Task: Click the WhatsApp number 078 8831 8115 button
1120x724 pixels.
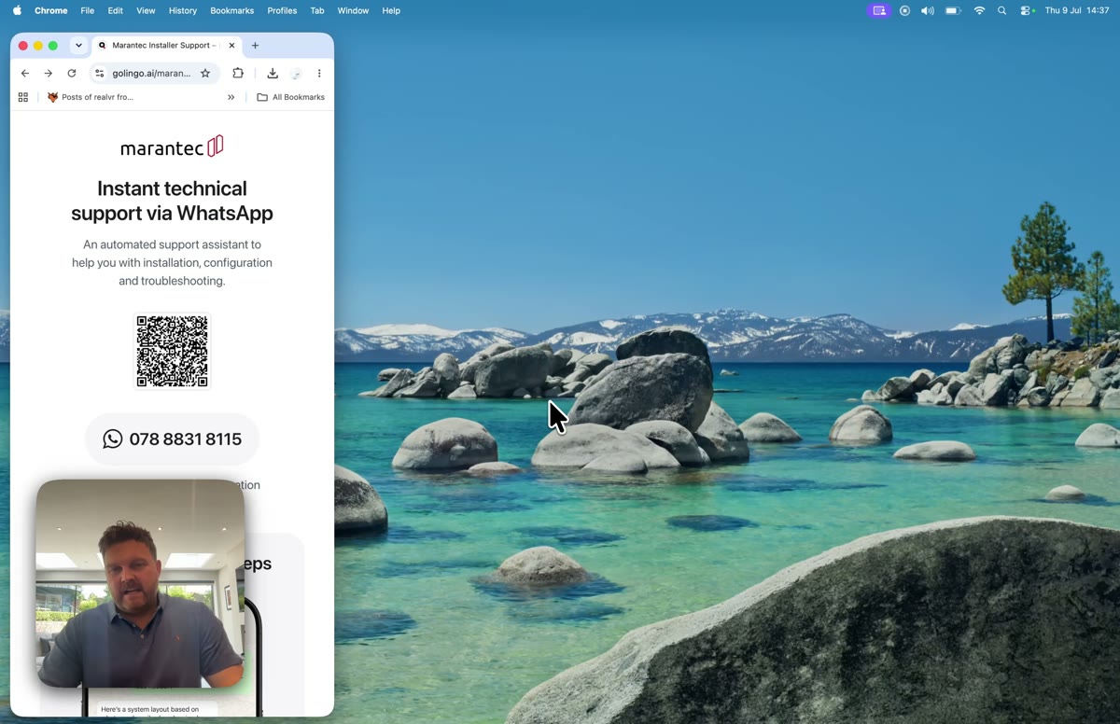Action: tap(172, 439)
